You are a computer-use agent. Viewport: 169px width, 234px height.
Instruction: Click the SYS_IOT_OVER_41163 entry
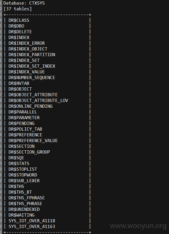32,227
